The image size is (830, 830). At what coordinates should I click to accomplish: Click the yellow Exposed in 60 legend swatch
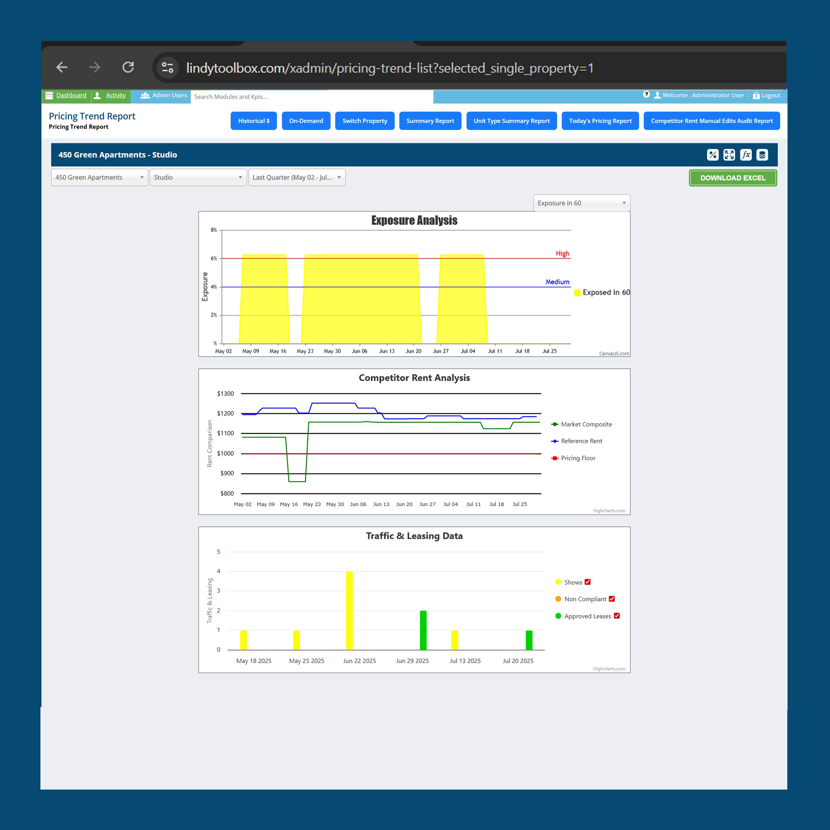pyautogui.click(x=577, y=293)
